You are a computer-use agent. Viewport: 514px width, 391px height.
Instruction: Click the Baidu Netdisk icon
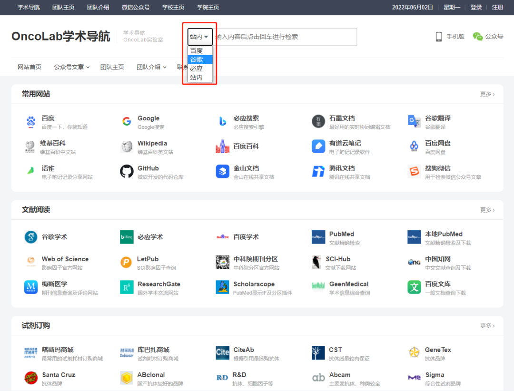414,147
